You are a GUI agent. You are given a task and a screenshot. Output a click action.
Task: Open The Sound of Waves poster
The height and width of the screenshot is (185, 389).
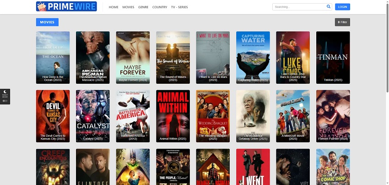point(173,57)
